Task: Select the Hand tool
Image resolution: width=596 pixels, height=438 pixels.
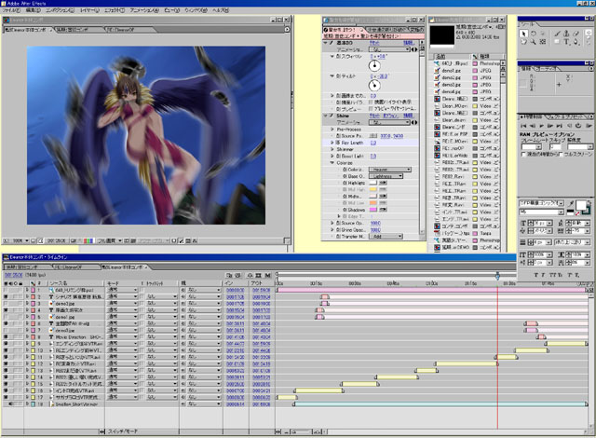Action: coord(523,42)
